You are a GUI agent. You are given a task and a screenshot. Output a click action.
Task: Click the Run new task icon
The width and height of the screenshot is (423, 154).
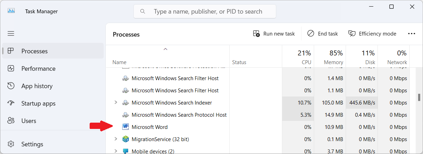pyautogui.click(x=256, y=33)
